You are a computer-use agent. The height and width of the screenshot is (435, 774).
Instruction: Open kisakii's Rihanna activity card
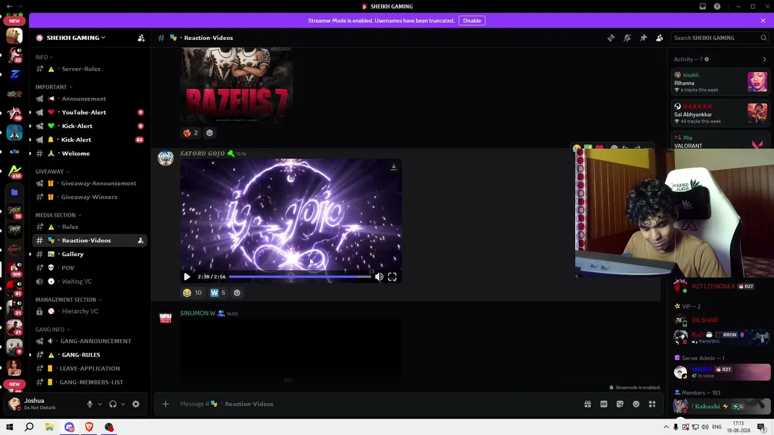click(720, 82)
